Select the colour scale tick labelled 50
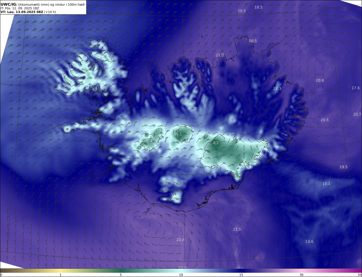Image resolution: width=362 pixels, height=277 pixels. [359, 275]
